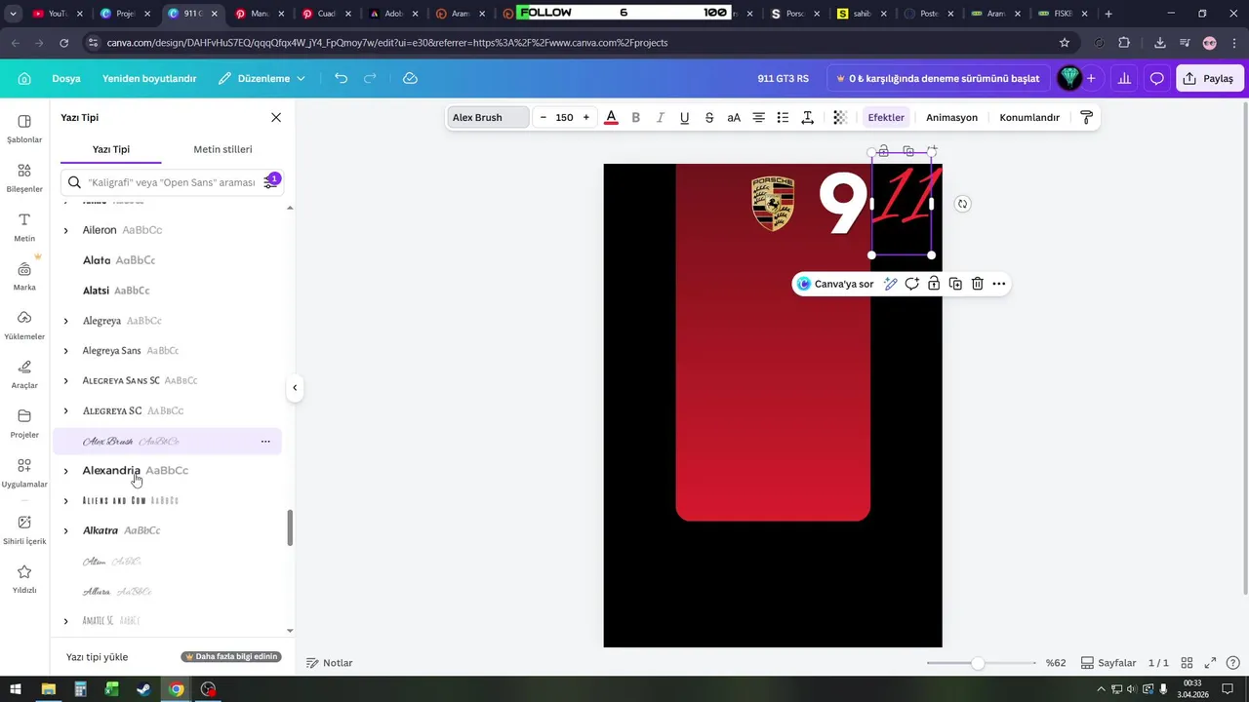This screenshot has width=1249, height=702.
Task: Expand the Alegreya Sans font family
Action: click(x=65, y=351)
